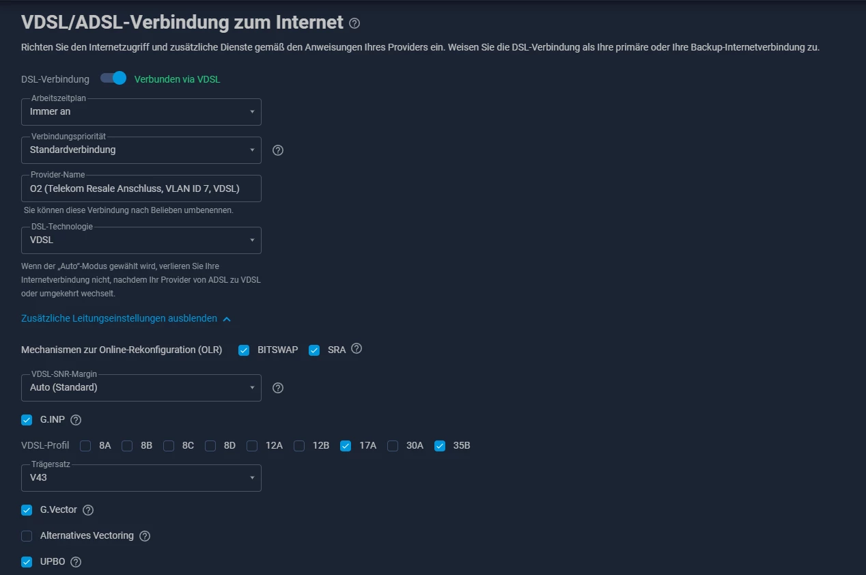This screenshot has width=866, height=575.
Task: Enable Alternatives Vectoring checkbox
Action: tap(27, 536)
